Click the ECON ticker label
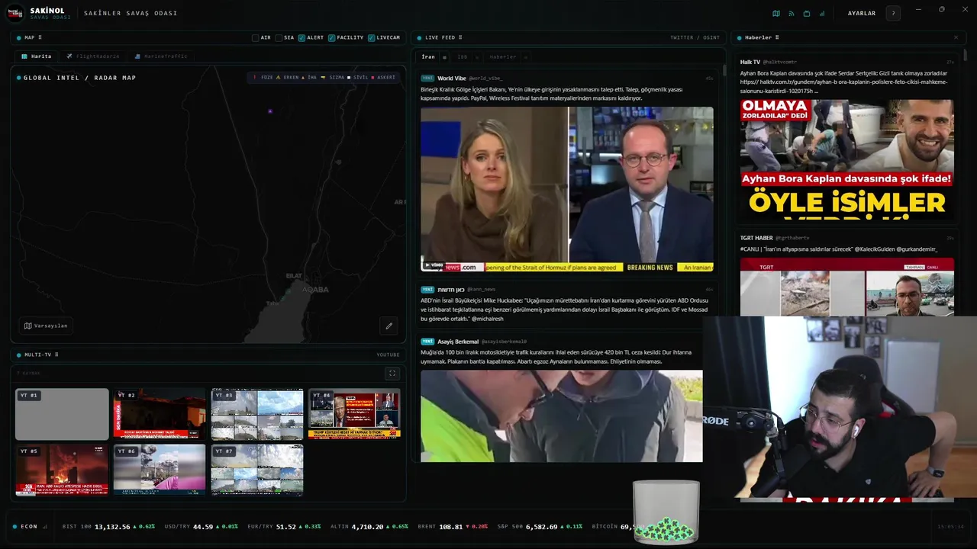Viewport: 977px width, 549px height. 29,526
